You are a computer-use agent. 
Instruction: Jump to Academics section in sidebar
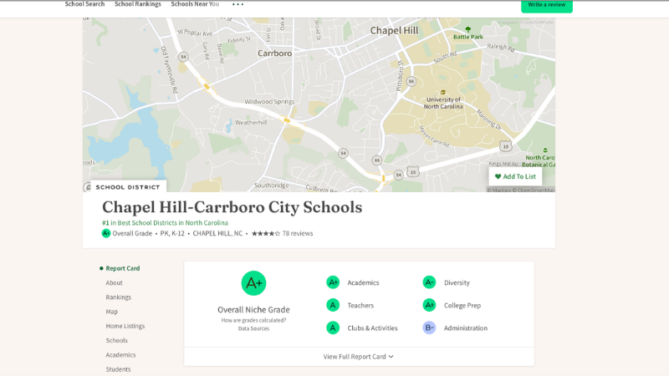(120, 354)
